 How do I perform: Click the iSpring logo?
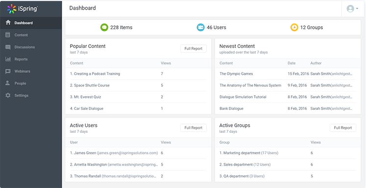pyautogui.click(x=23, y=9)
